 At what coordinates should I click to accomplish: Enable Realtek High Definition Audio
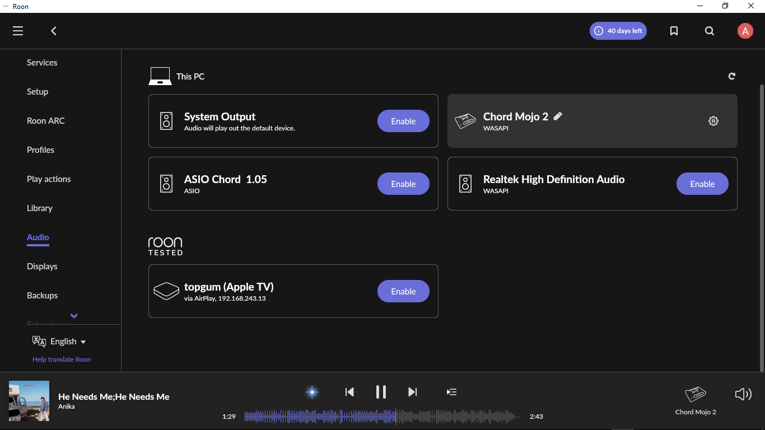point(702,184)
